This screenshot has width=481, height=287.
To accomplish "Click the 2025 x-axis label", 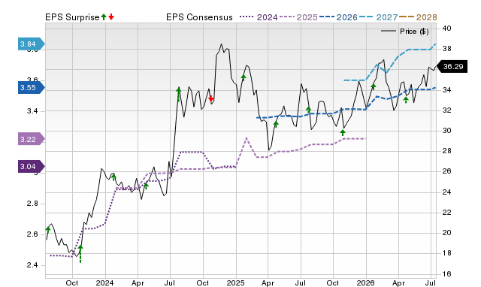I will pos(235,282).
